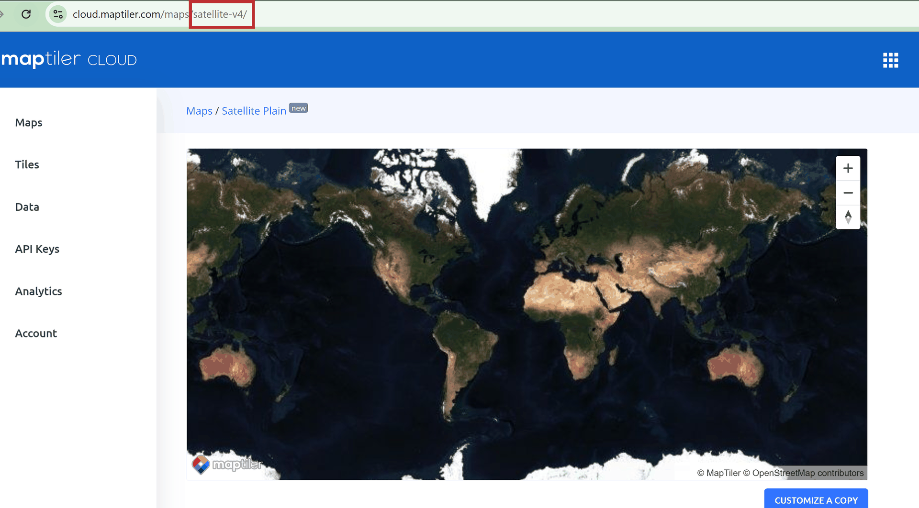Open the © MapTiler attribution link
The height and width of the screenshot is (508, 919).
(718, 473)
